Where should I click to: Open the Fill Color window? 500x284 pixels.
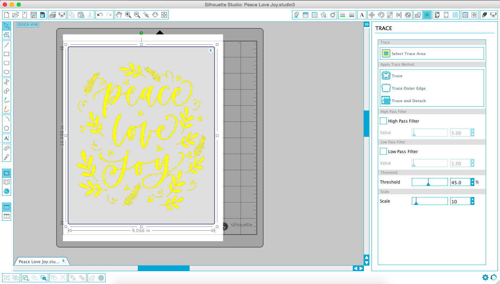pos(296,15)
